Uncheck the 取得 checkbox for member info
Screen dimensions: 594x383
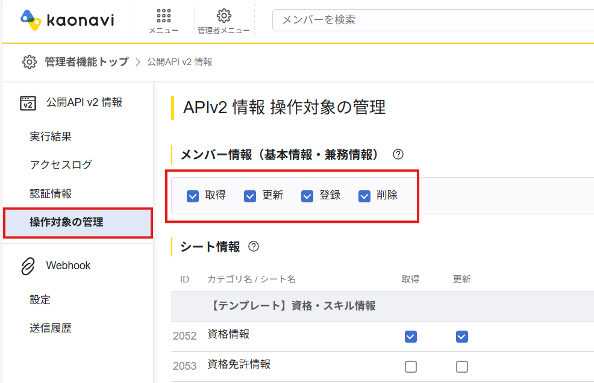click(193, 196)
